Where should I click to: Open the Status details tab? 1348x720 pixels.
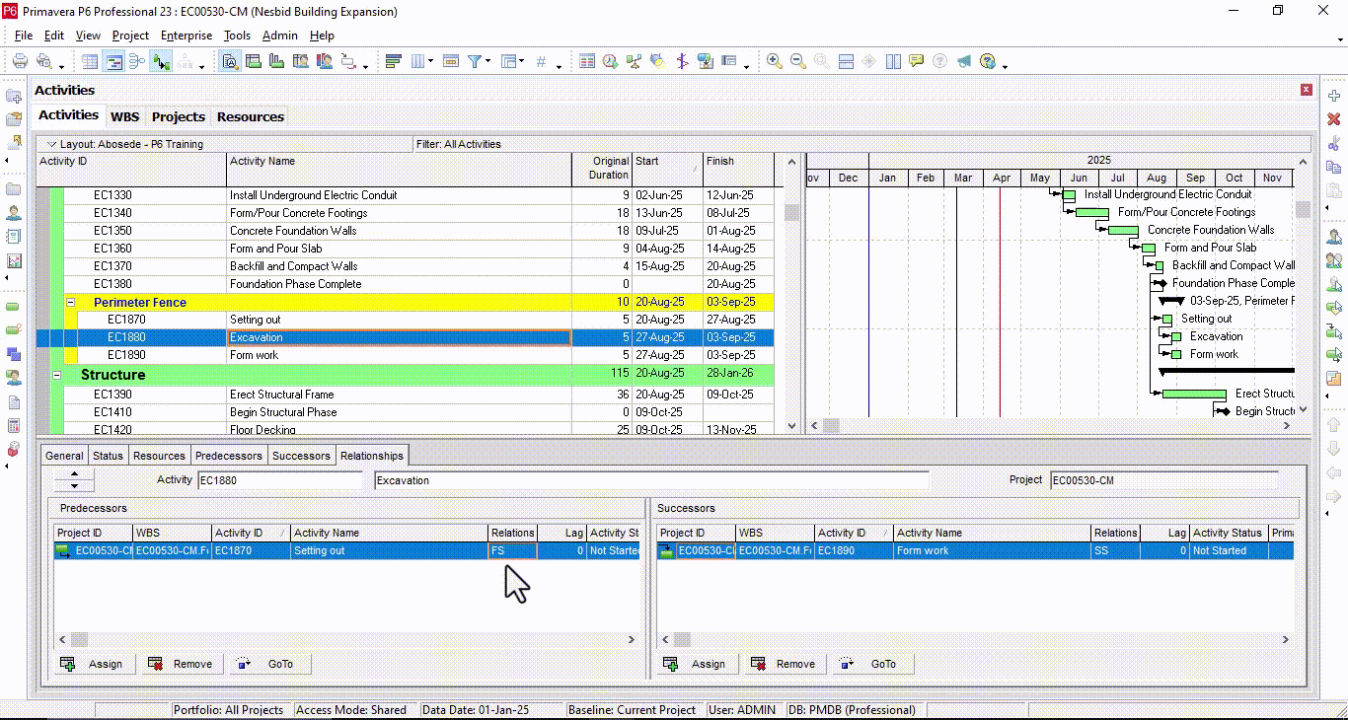coord(109,456)
